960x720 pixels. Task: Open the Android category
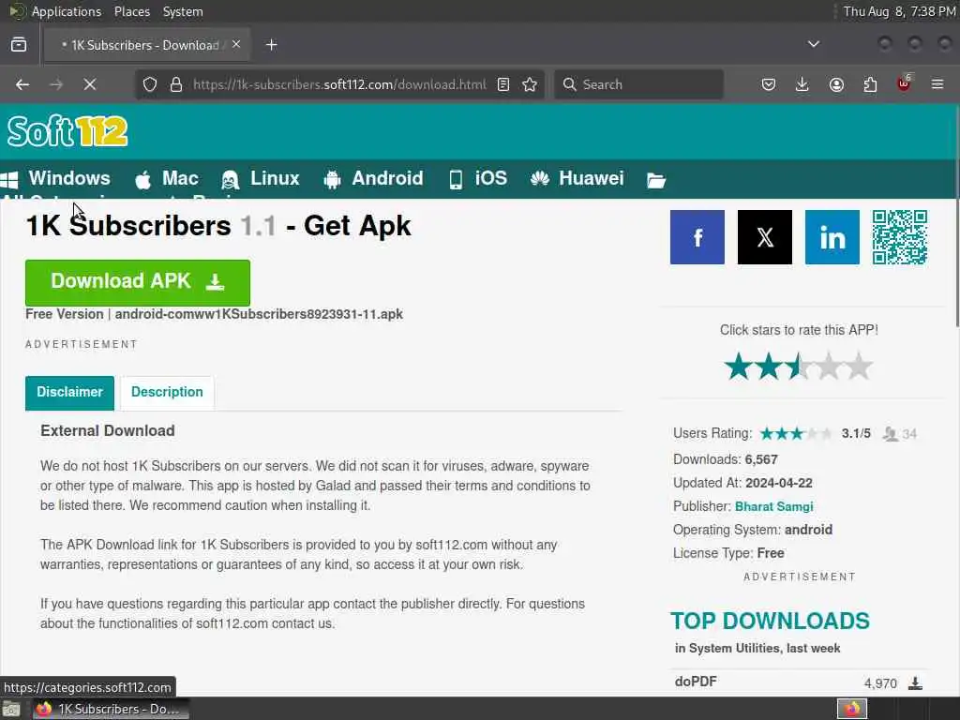(373, 179)
